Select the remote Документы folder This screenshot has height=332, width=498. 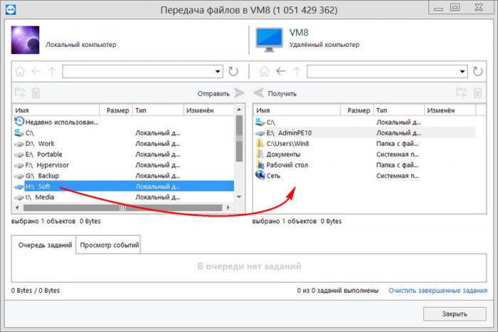[365, 154]
